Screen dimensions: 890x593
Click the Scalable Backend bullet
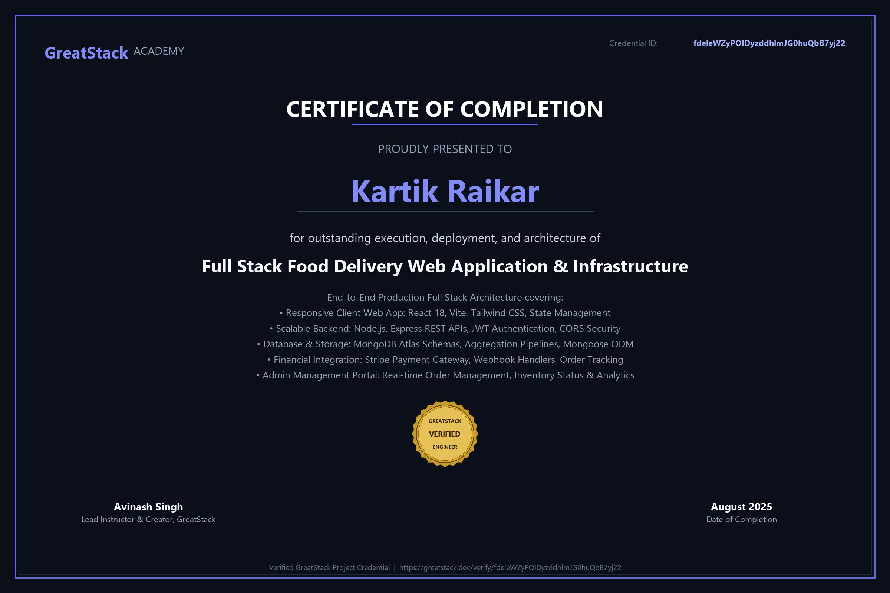pyautogui.click(x=445, y=329)
